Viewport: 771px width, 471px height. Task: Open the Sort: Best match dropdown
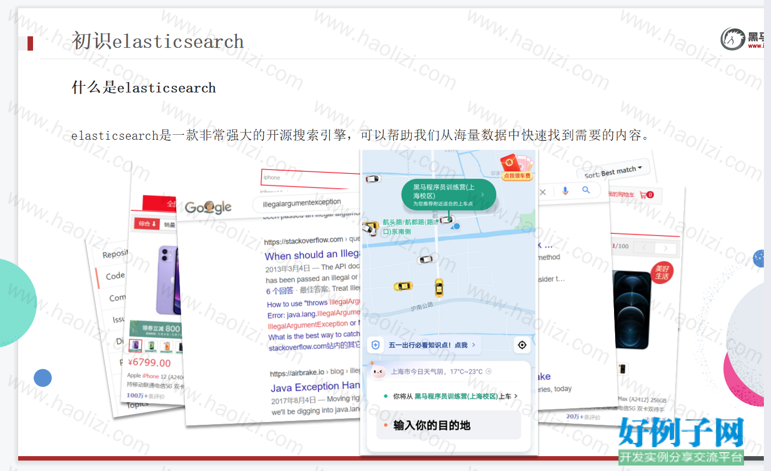click(x=613, y=172)
